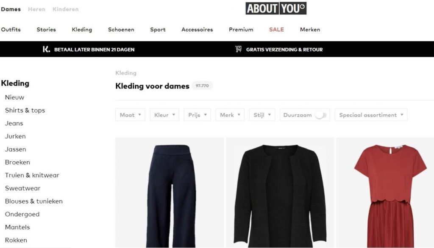This screenshot has height=248, width=434.
Task: Click the ABOUT YOU logo
Action: coord(276,8)
